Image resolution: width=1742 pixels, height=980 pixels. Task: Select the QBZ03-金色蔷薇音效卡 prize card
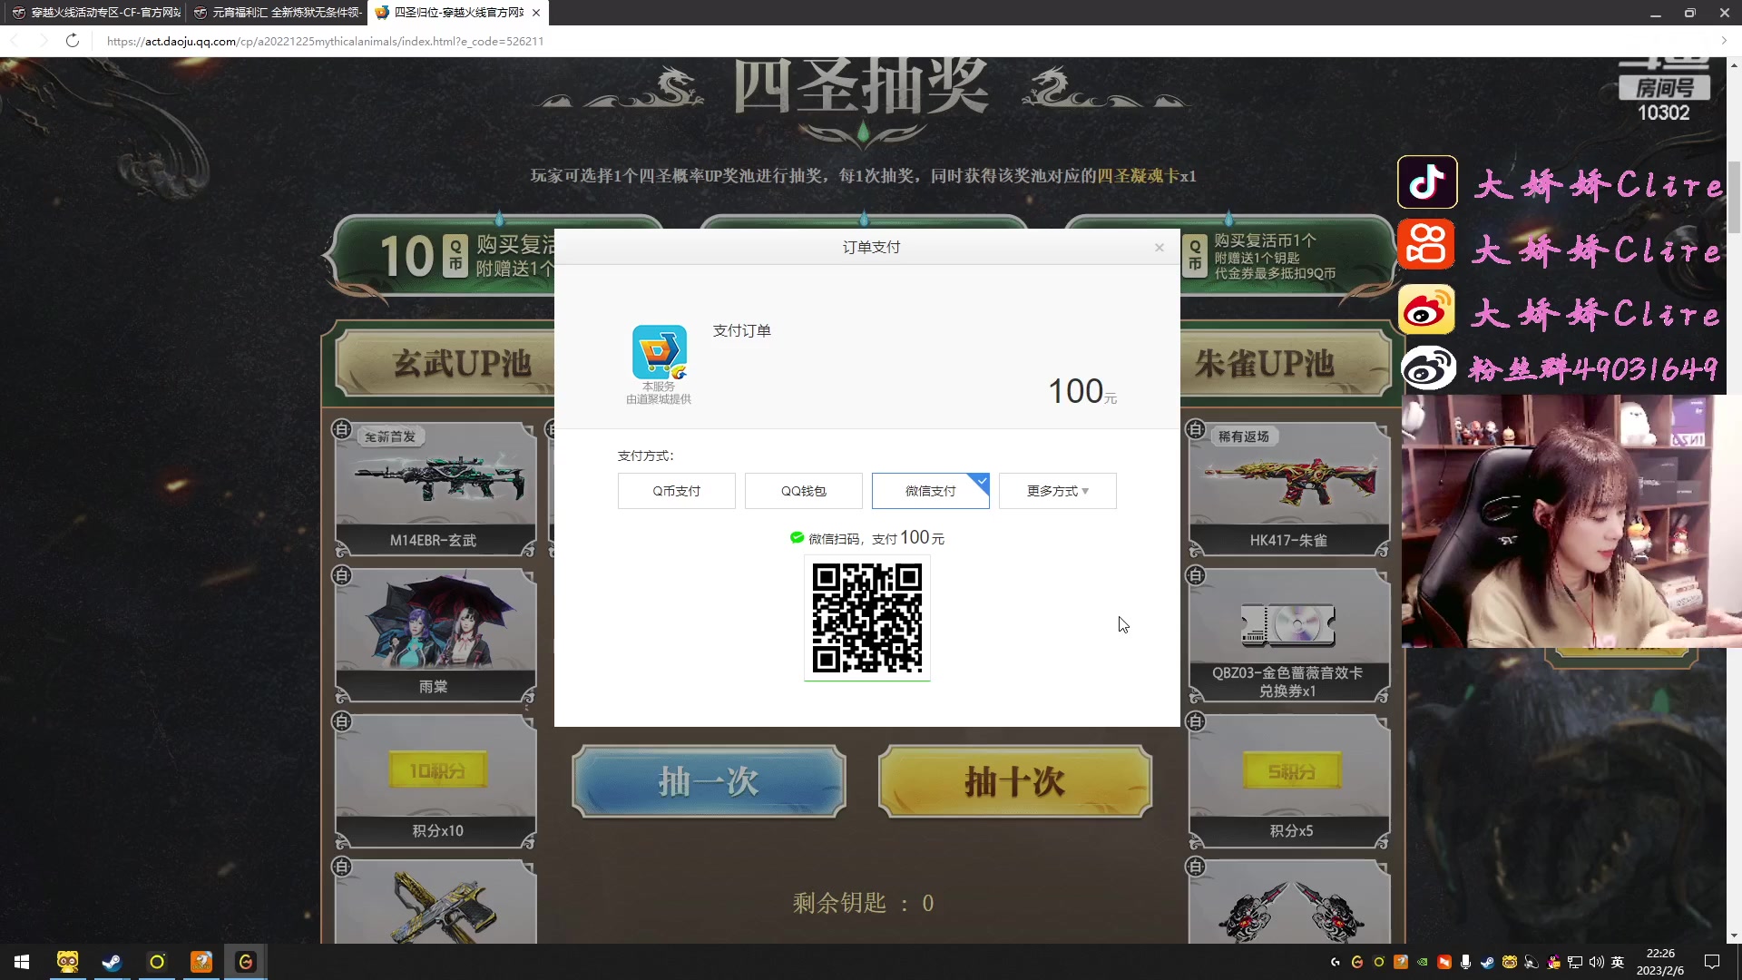pyautogui.click(x=1289, y=635)
